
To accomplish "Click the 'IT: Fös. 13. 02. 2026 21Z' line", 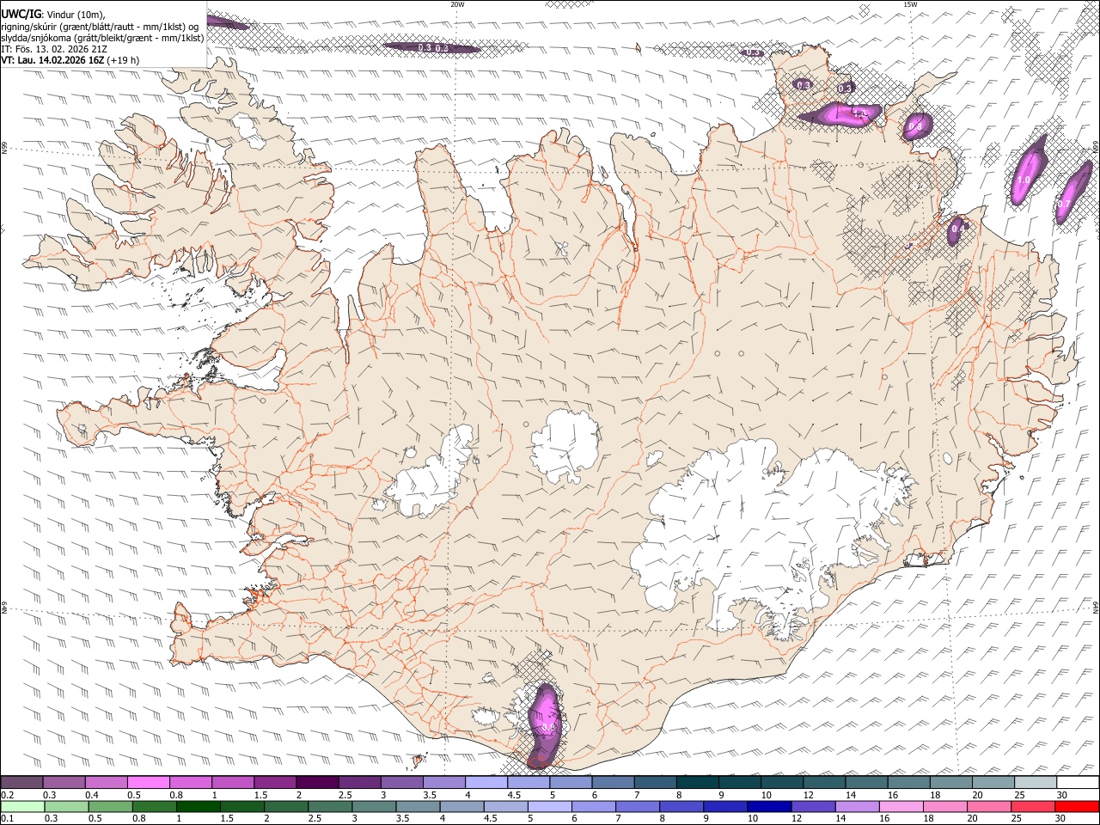I will pos(53,49).
